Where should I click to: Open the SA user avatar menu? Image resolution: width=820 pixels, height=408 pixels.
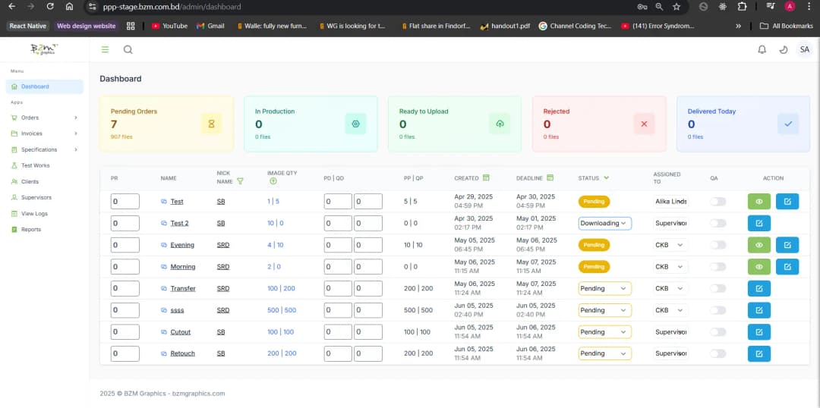[804, 49]
